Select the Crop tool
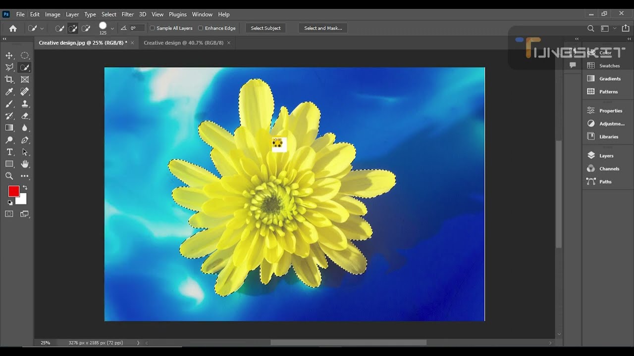 [9, 79]
